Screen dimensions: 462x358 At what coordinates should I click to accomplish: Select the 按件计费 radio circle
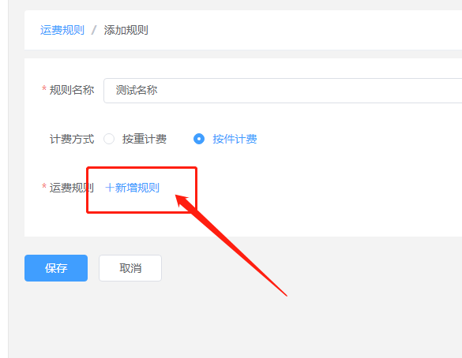(199, 139)
